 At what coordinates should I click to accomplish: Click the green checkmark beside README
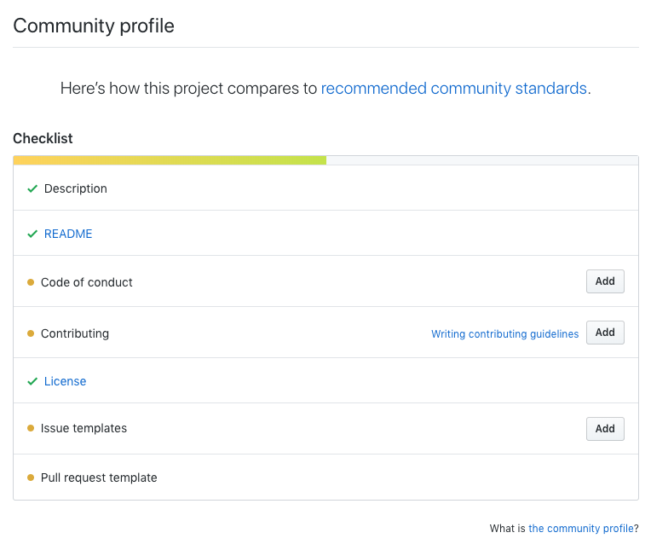pos(32,234)
